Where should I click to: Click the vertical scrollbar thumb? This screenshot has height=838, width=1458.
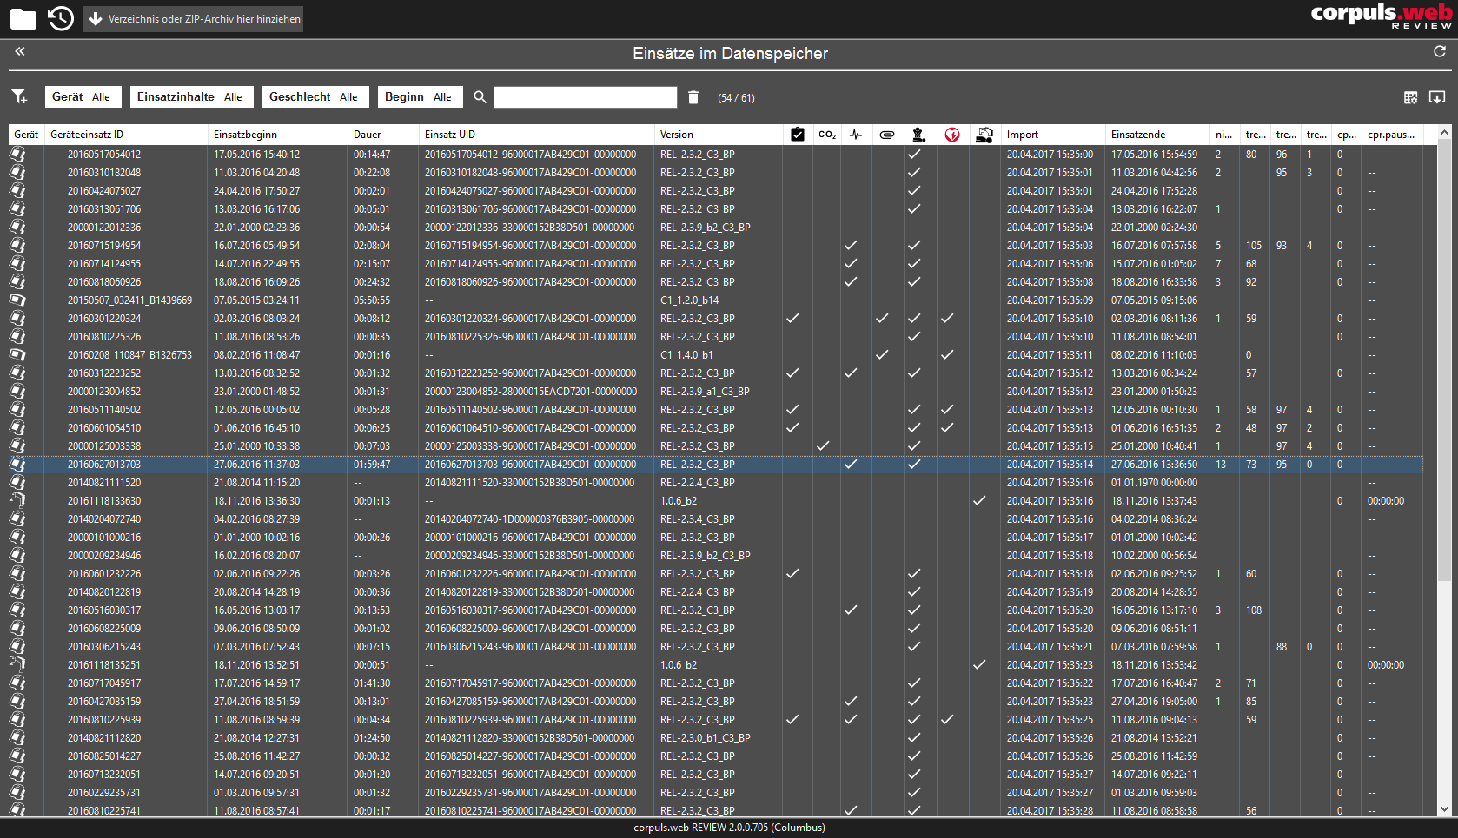click(x=1444, y=360)
